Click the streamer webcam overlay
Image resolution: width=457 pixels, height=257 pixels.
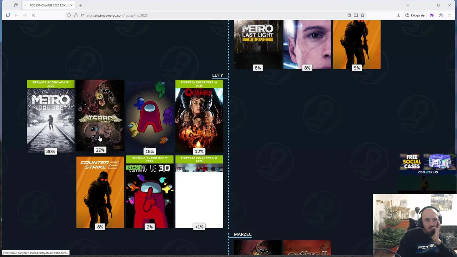click(415, 225)
